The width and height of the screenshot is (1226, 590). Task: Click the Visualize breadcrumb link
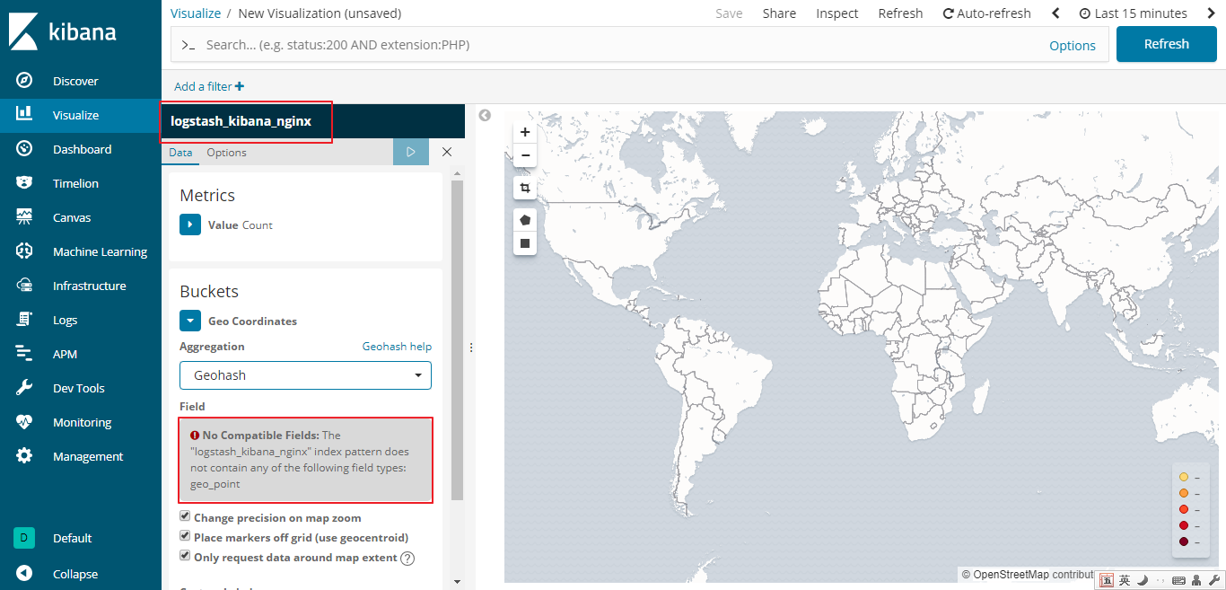(196, 13)
